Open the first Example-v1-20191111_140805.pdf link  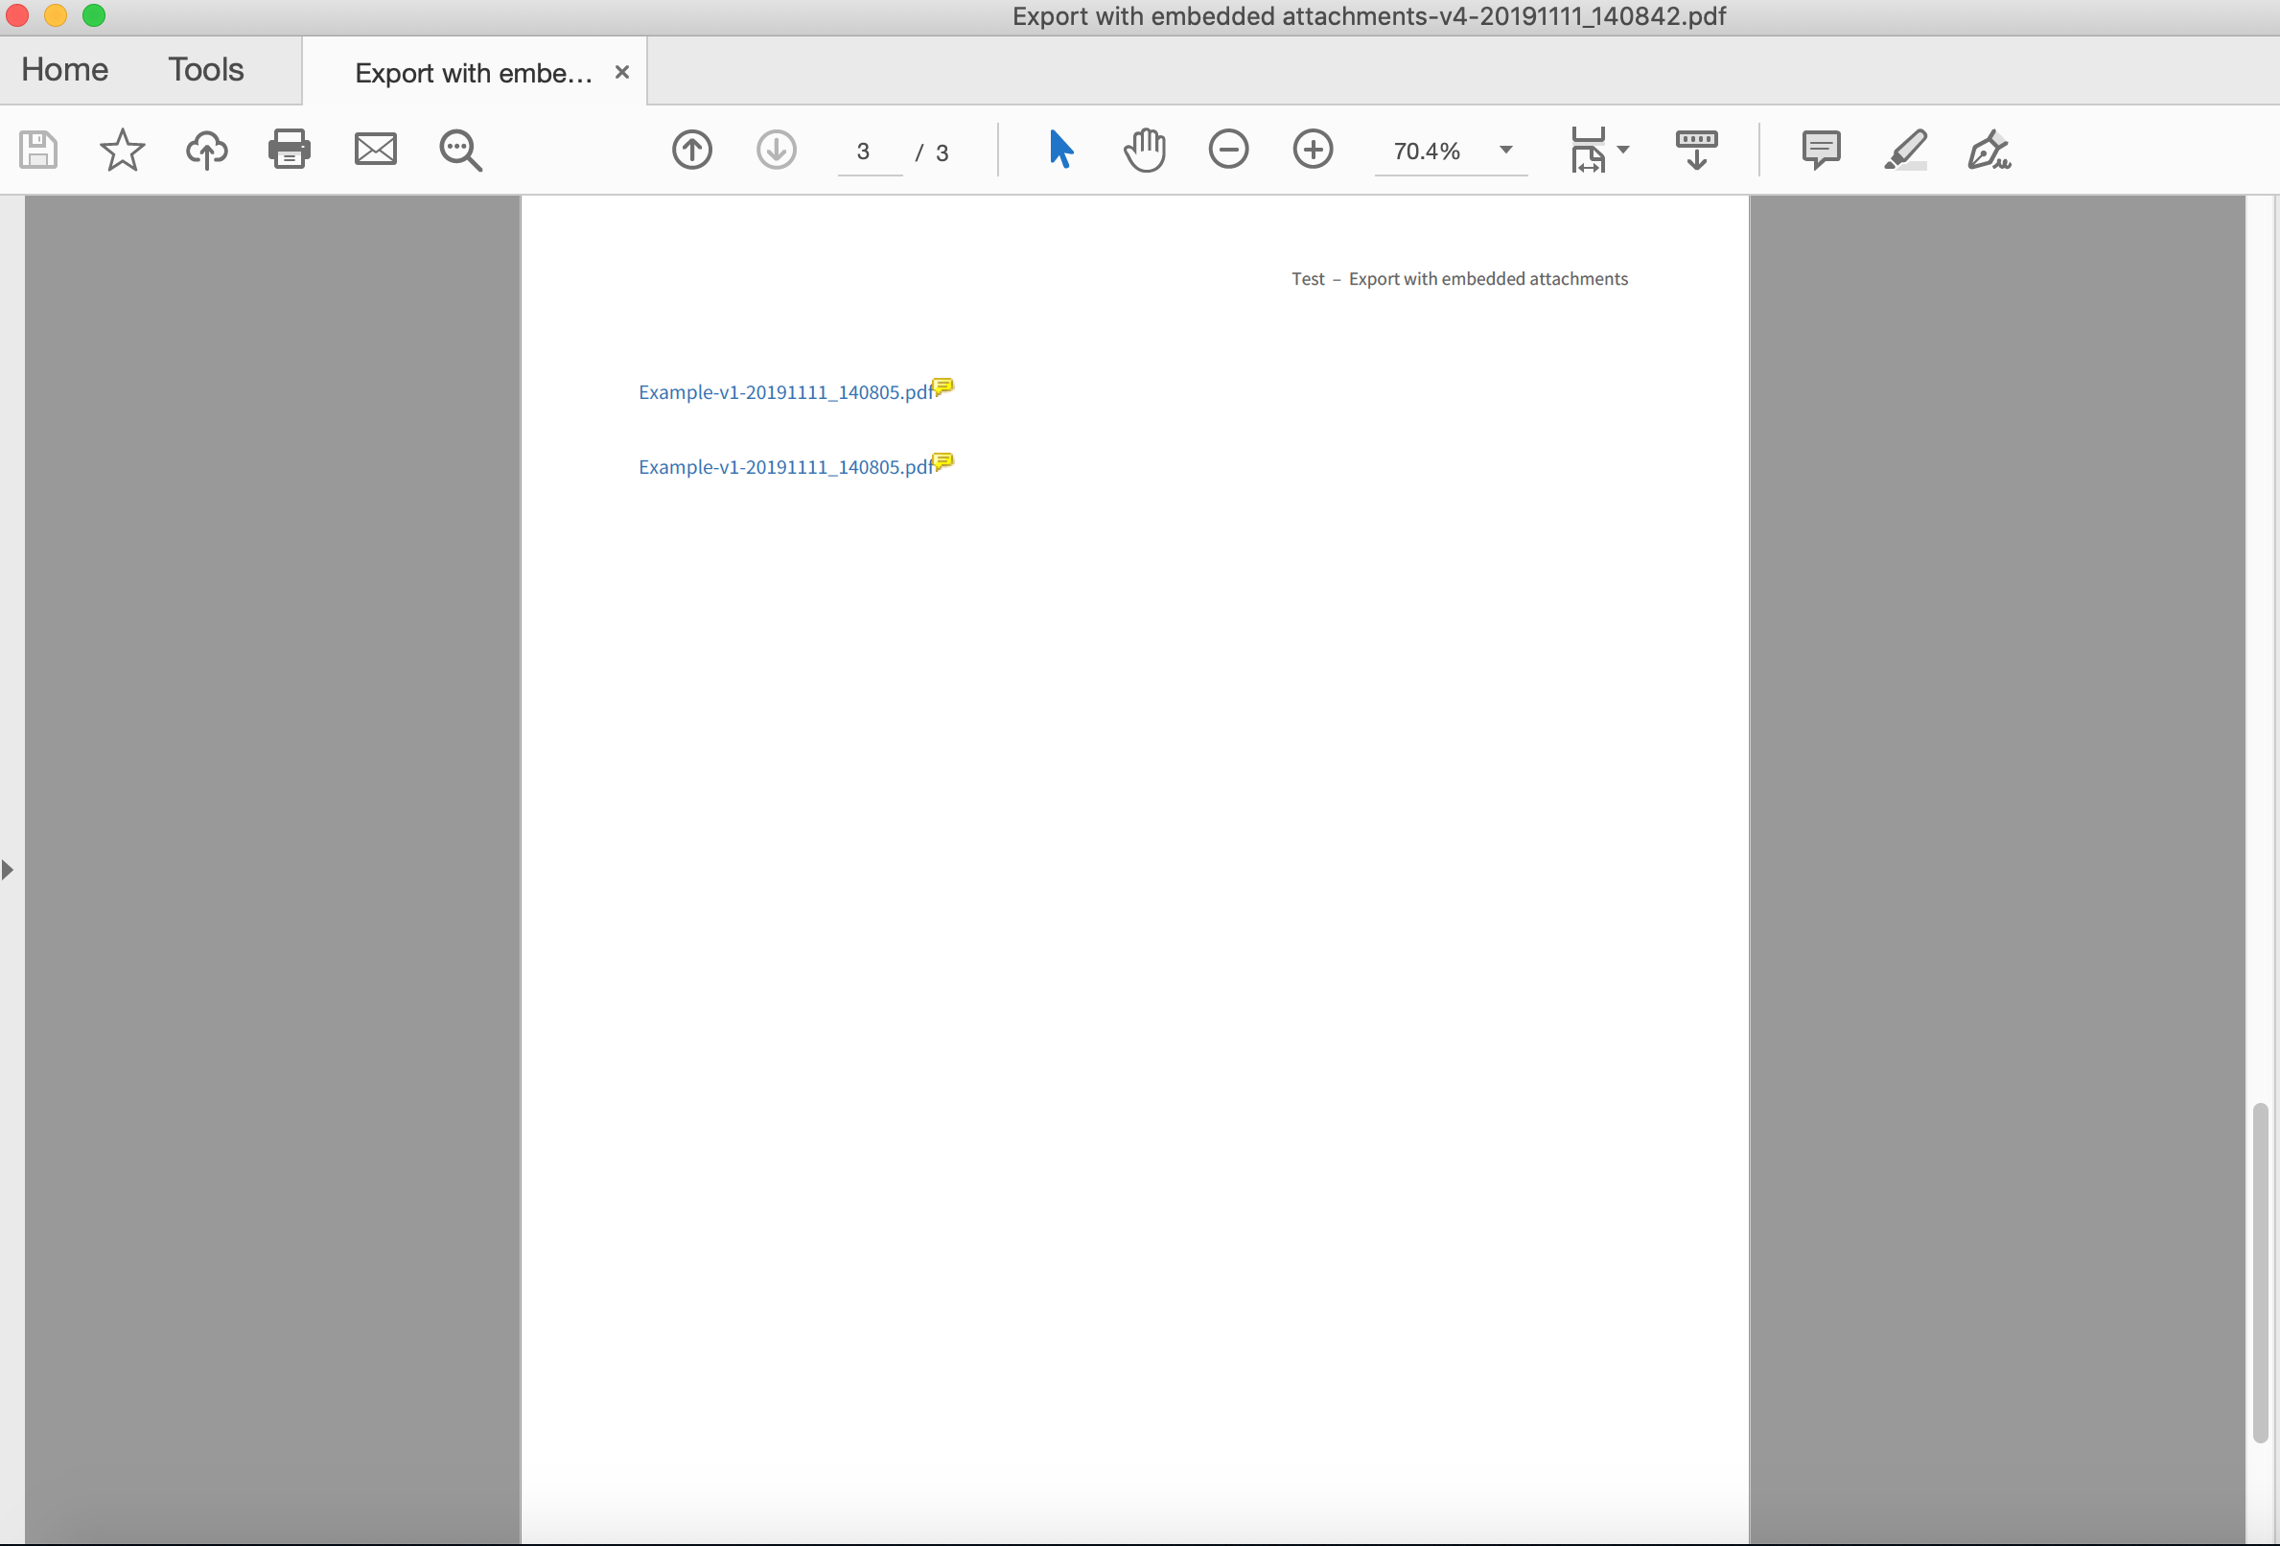pyautogui.click(x=783, y=391)
